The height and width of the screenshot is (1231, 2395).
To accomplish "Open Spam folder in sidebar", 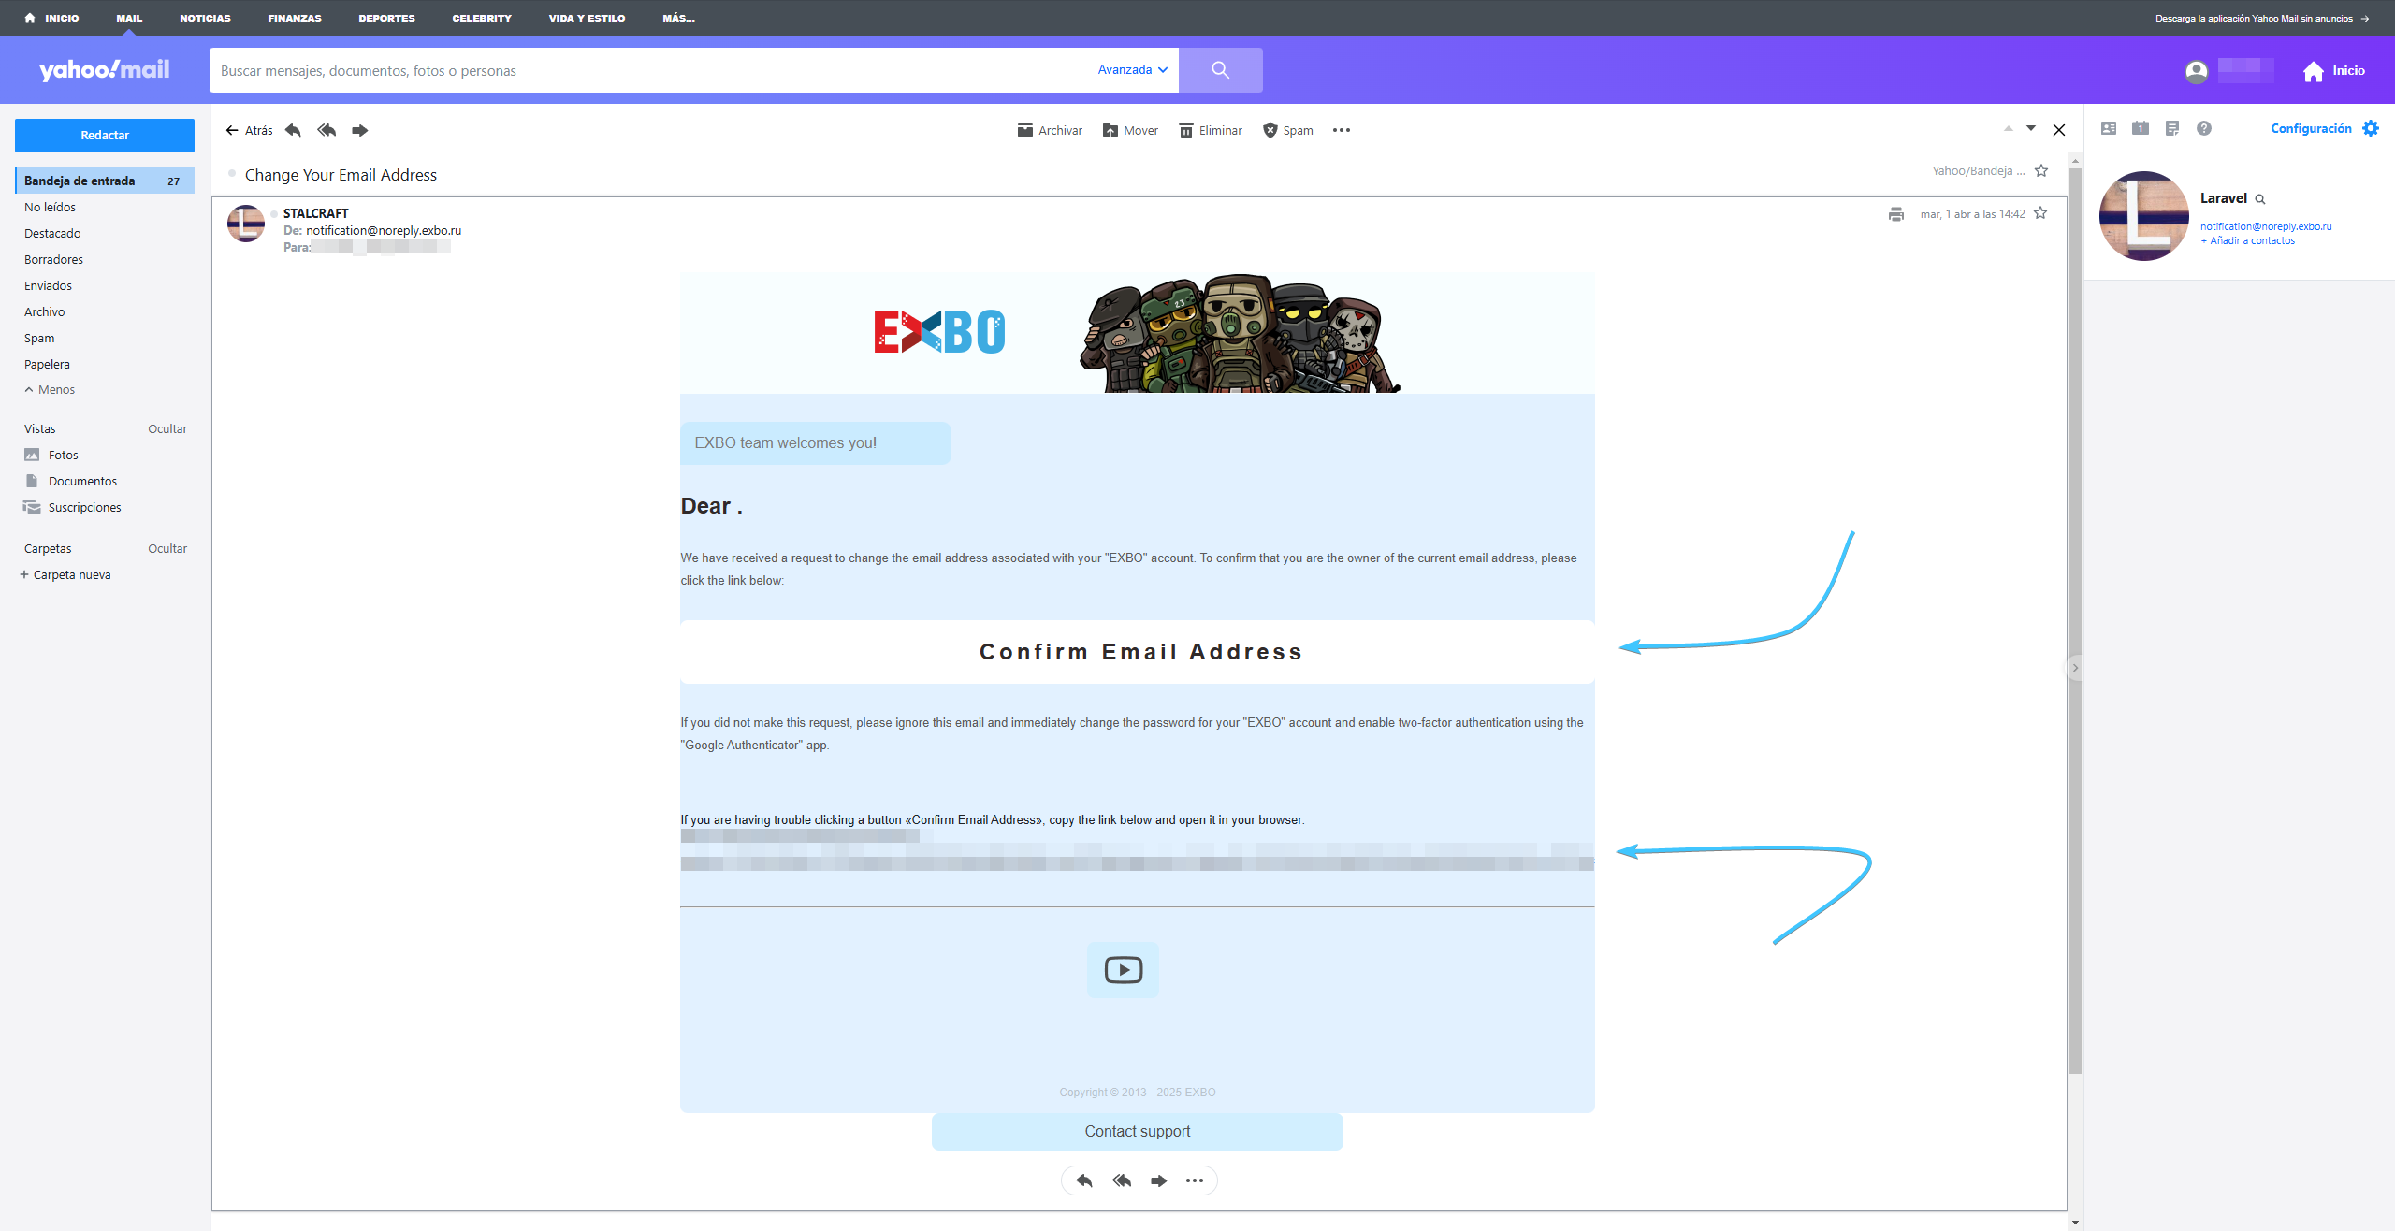I will click(39, 338).
